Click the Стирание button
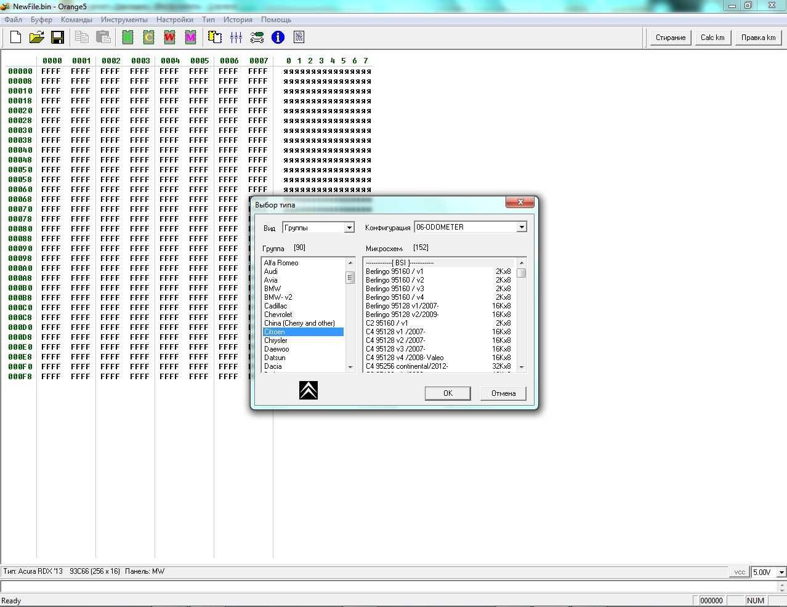The width and height of the screenshot is (787, 607). [671, 38]
